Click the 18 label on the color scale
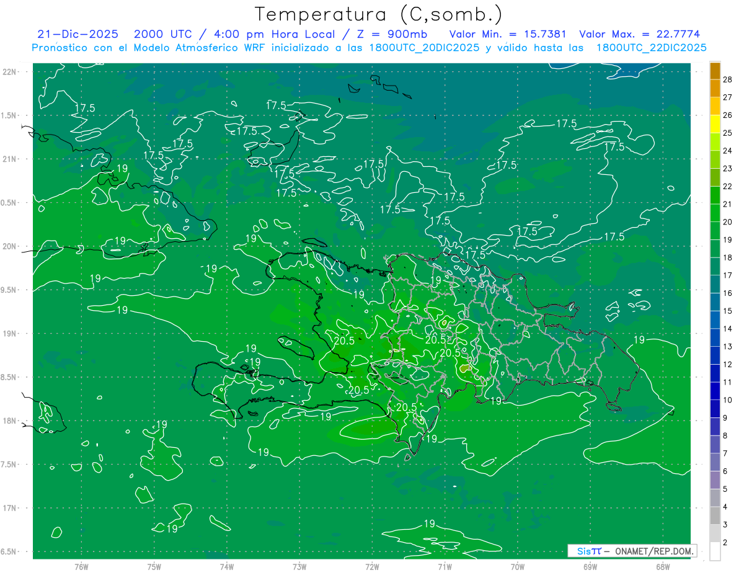 tap(728, 257)
